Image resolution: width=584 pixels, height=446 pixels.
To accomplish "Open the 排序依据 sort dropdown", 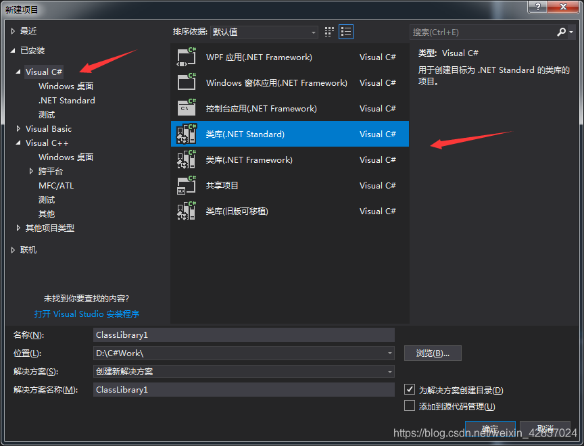I will click(264, 32).
